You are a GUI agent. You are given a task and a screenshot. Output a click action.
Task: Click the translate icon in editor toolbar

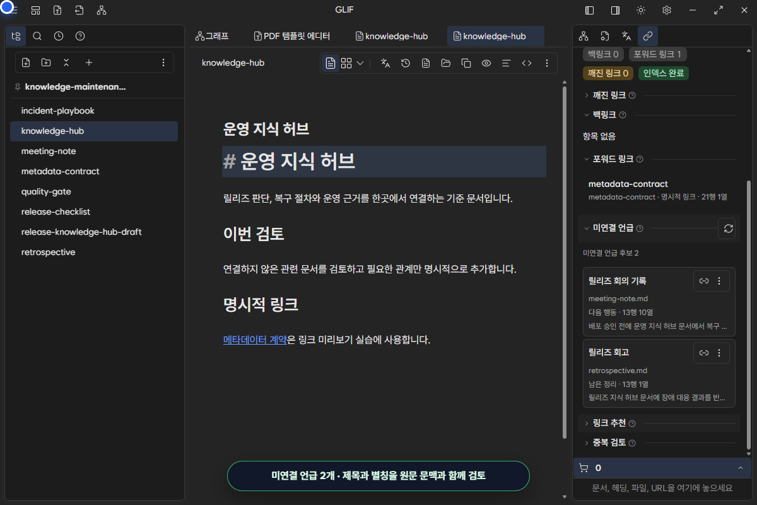pyautogui.click(x=385, y=63)
